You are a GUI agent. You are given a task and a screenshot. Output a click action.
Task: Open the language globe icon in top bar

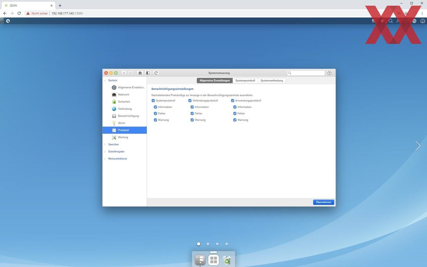(x=414, y=21)
